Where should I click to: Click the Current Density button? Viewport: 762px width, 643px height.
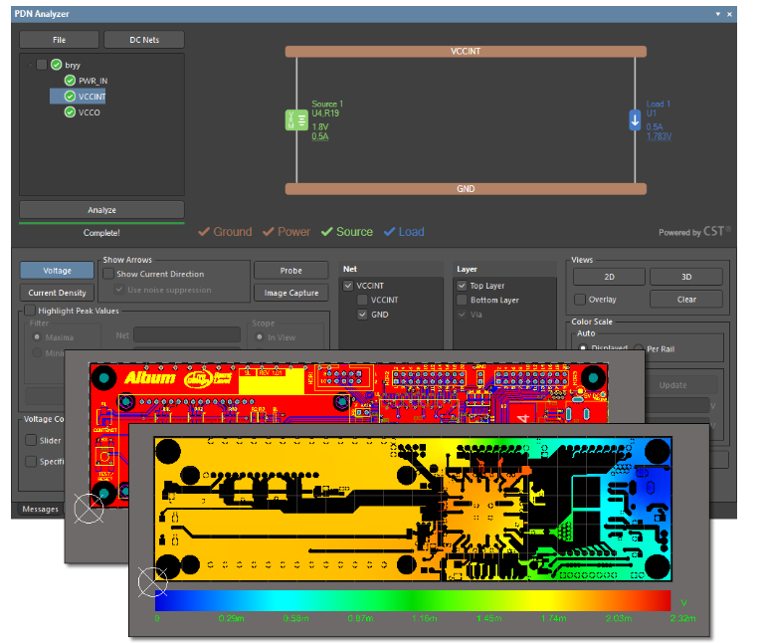click(x=57, y=293)
